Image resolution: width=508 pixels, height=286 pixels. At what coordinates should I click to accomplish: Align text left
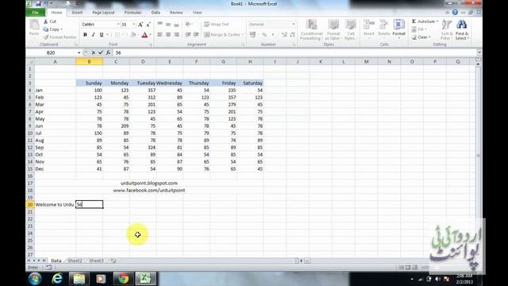160,35
